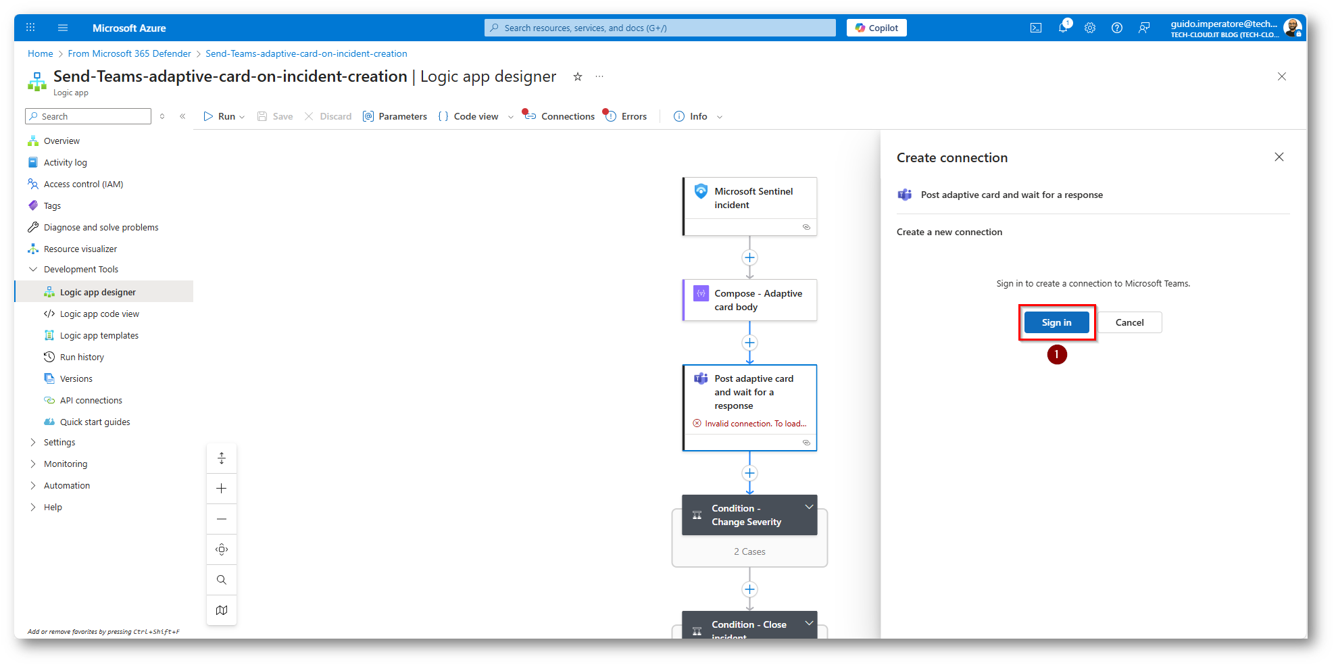Open Overview in the sidebar
Image resolution: width=1336 pixels, height=667 pixels.
61,141
